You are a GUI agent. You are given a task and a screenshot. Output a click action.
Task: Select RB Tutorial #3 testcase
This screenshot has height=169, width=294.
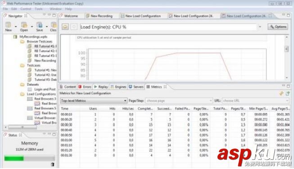45,56
